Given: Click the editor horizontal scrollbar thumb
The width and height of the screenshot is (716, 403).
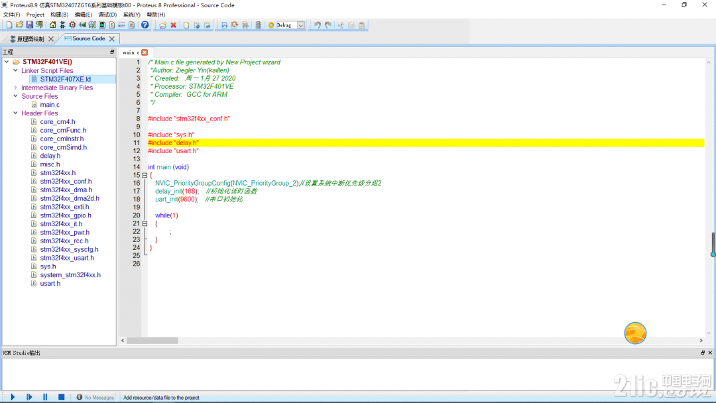Looking at the screenshot, I should (152, 341).
